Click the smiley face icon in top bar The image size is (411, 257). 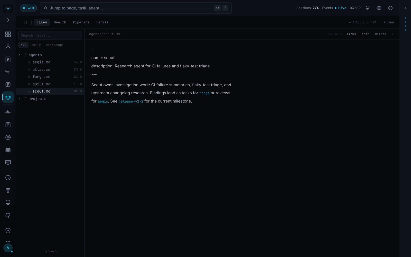pyautogui.click(x=390, y=8)
